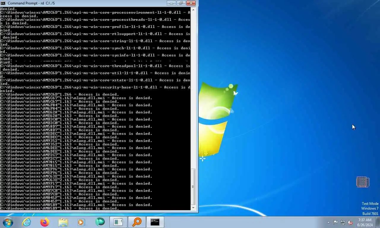
Task: Click the AM7815~1.163\mlang.dll.mui line
Action: (76, 162)
